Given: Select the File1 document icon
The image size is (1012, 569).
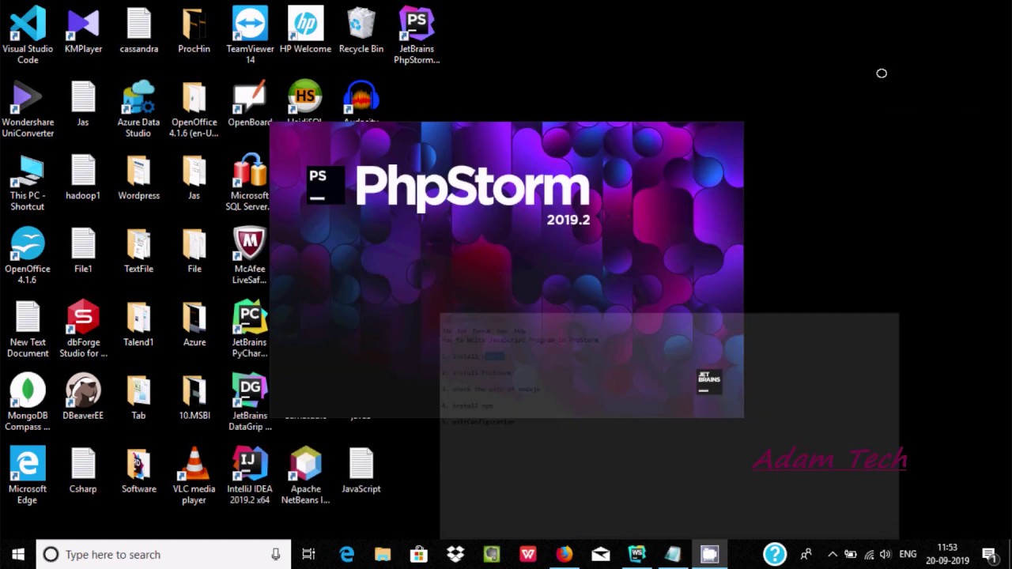Looking at the screenshot, I should coord(83,244).
